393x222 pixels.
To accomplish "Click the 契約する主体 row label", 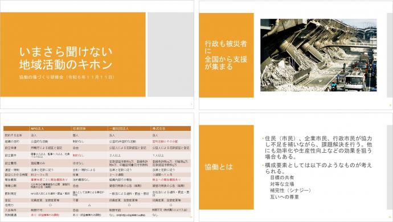I will 14,135.
